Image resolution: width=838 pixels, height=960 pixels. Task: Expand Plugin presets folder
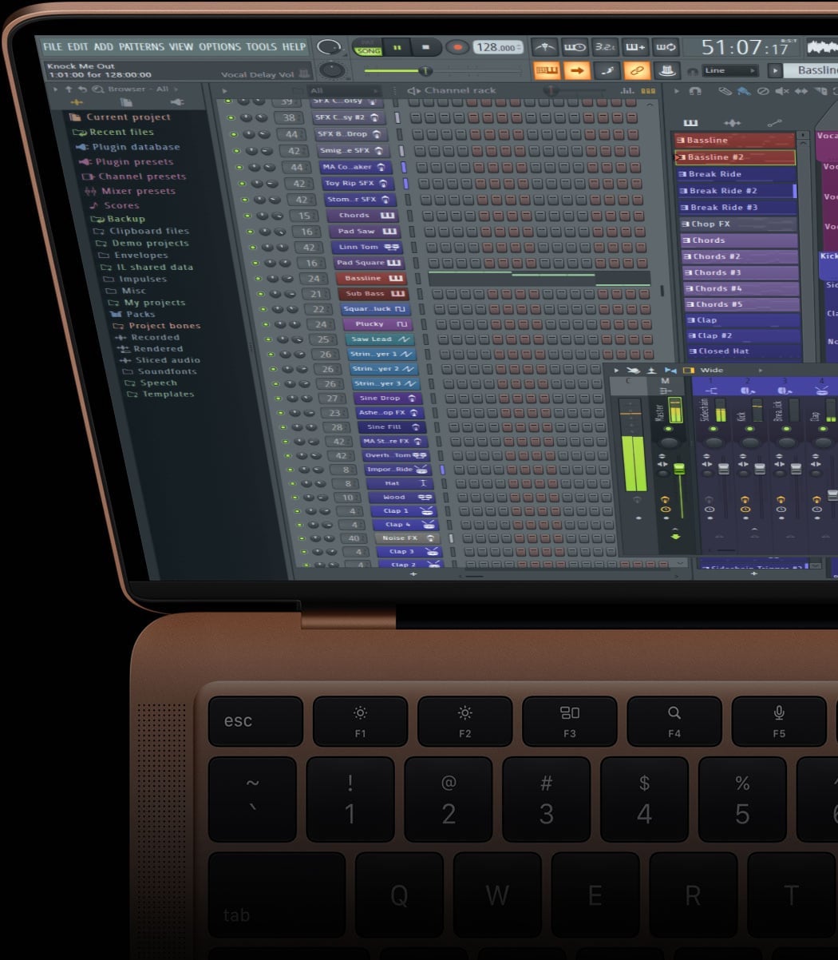127,161
